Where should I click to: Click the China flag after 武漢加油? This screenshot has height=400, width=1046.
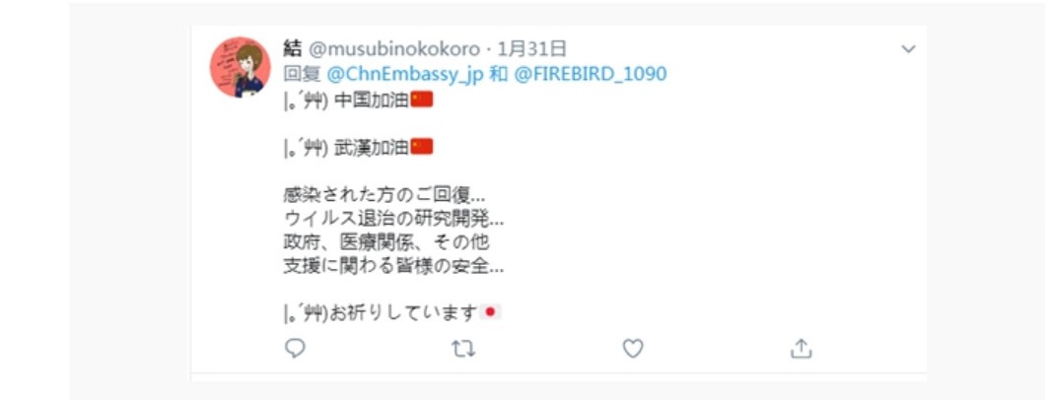pos(422,147)
